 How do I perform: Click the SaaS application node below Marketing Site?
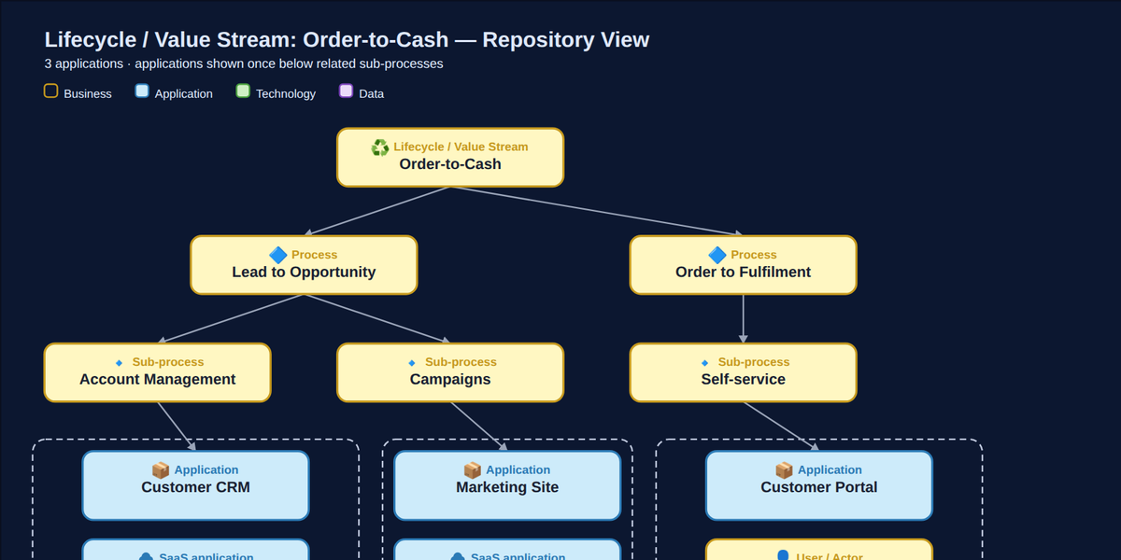507,550
